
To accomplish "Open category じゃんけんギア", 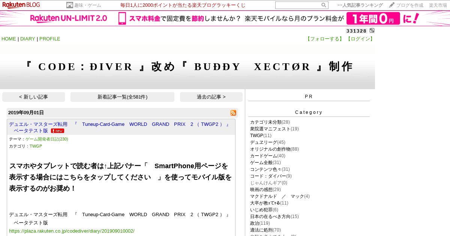I will [266, 183].
